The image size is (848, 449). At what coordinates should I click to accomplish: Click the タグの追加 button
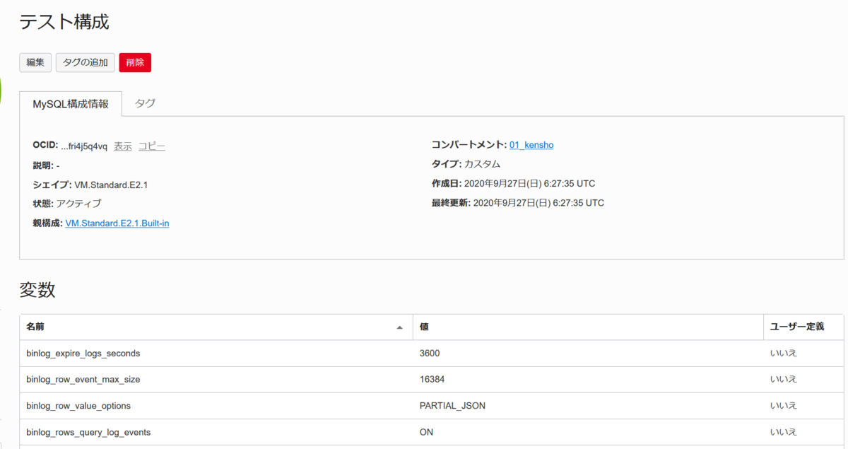coord(85,62)
